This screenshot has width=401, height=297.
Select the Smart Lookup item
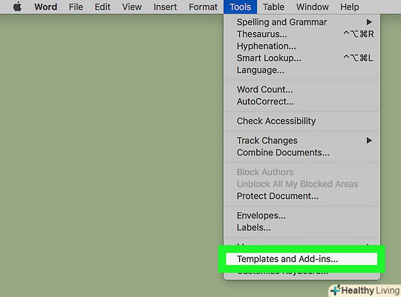coord(269,58)
